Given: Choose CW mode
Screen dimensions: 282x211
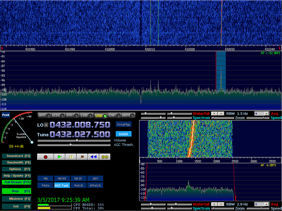Looking at the screenshot, I should pyautogui.click(x=114, y=115).
